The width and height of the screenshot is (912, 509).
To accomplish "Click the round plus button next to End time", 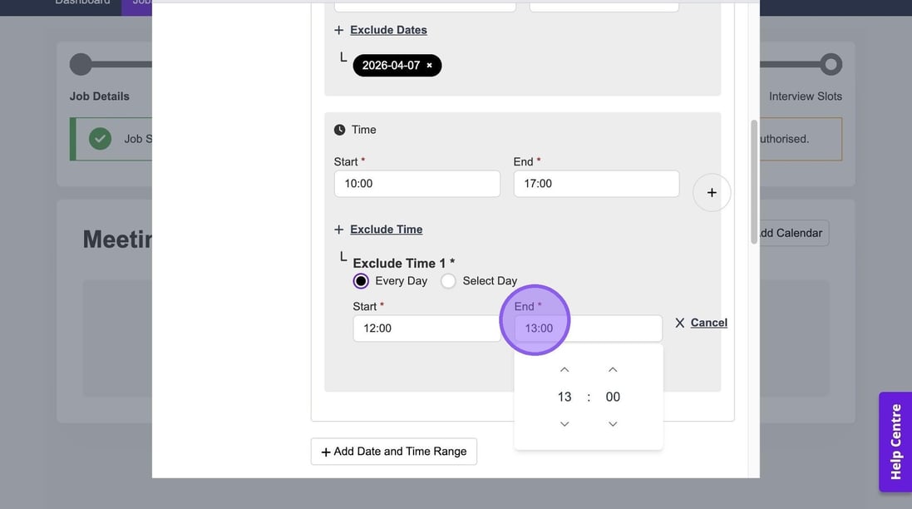I will 711,193.
